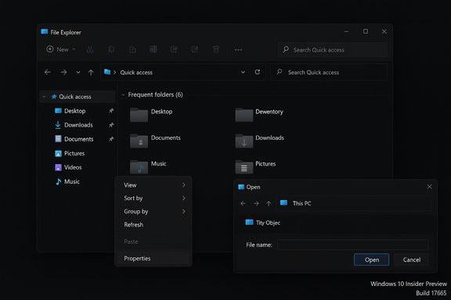
Task: Click the File name input field
Action: (352, 245)
